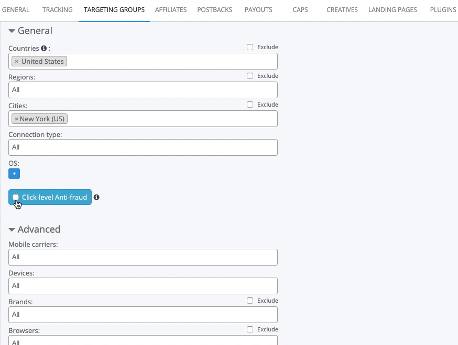Viewport: 458px width, 345px height.
Task: Open the Countries info icon
Action: (44, 48)
